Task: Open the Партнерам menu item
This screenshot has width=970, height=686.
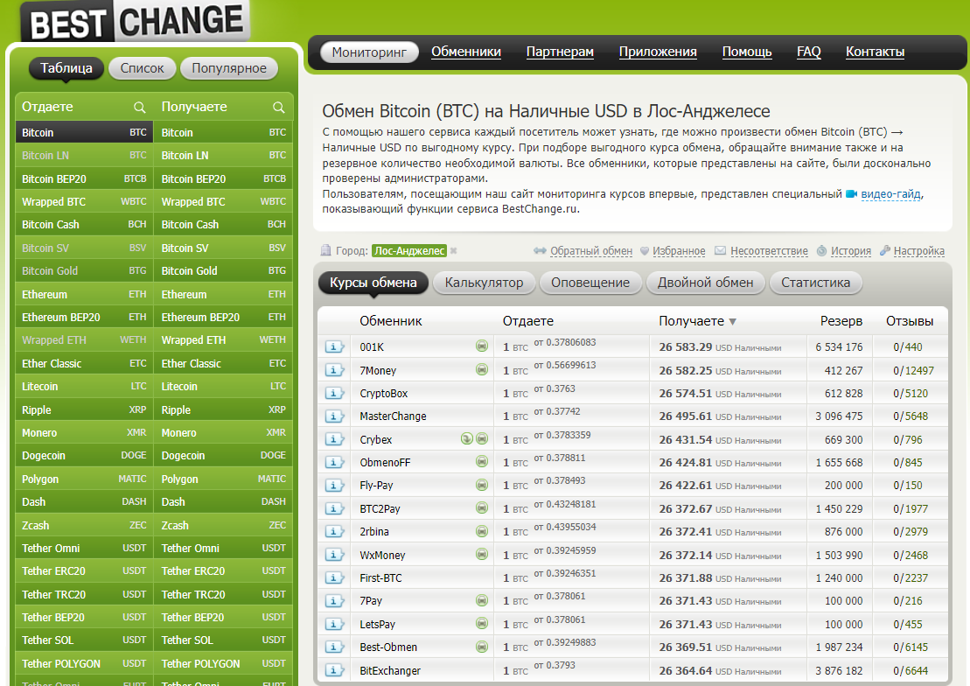Action: click(x=560, y=52)
